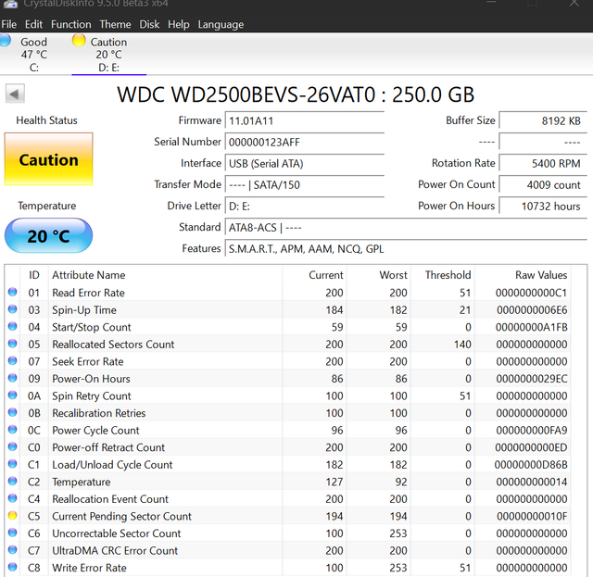
Task: Open the Help menu
Action: tap(179, 25)
